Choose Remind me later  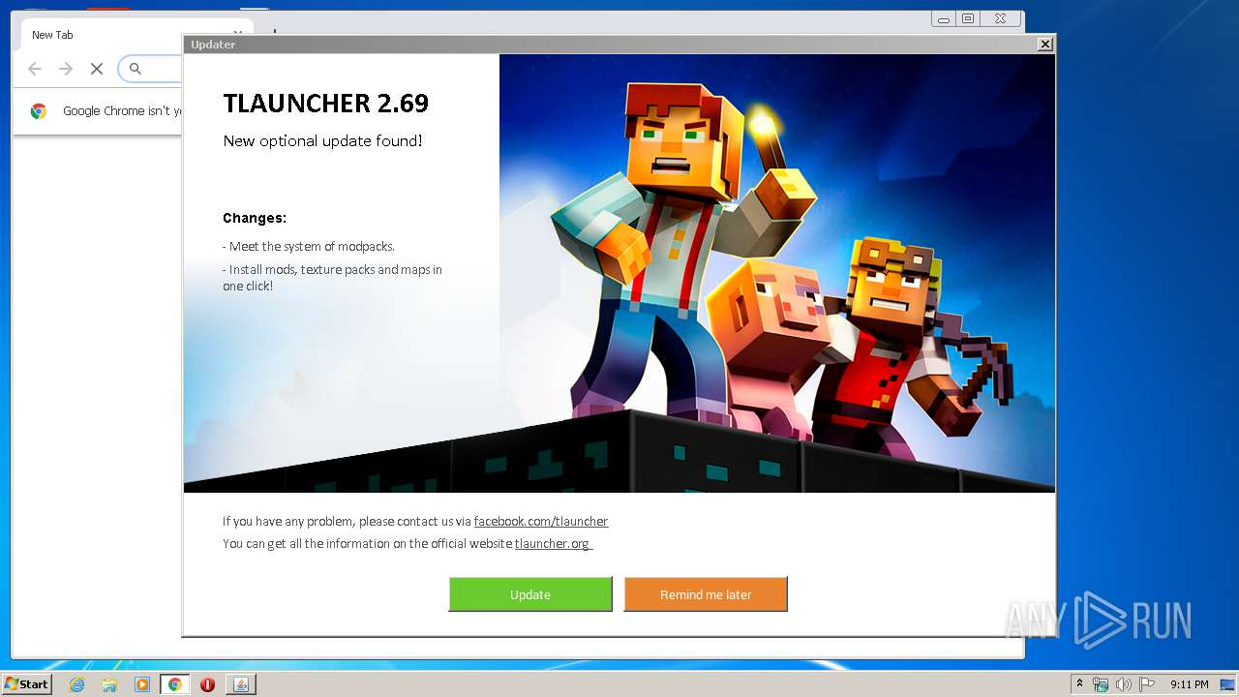pyautogui.click(x=706, y=594)
